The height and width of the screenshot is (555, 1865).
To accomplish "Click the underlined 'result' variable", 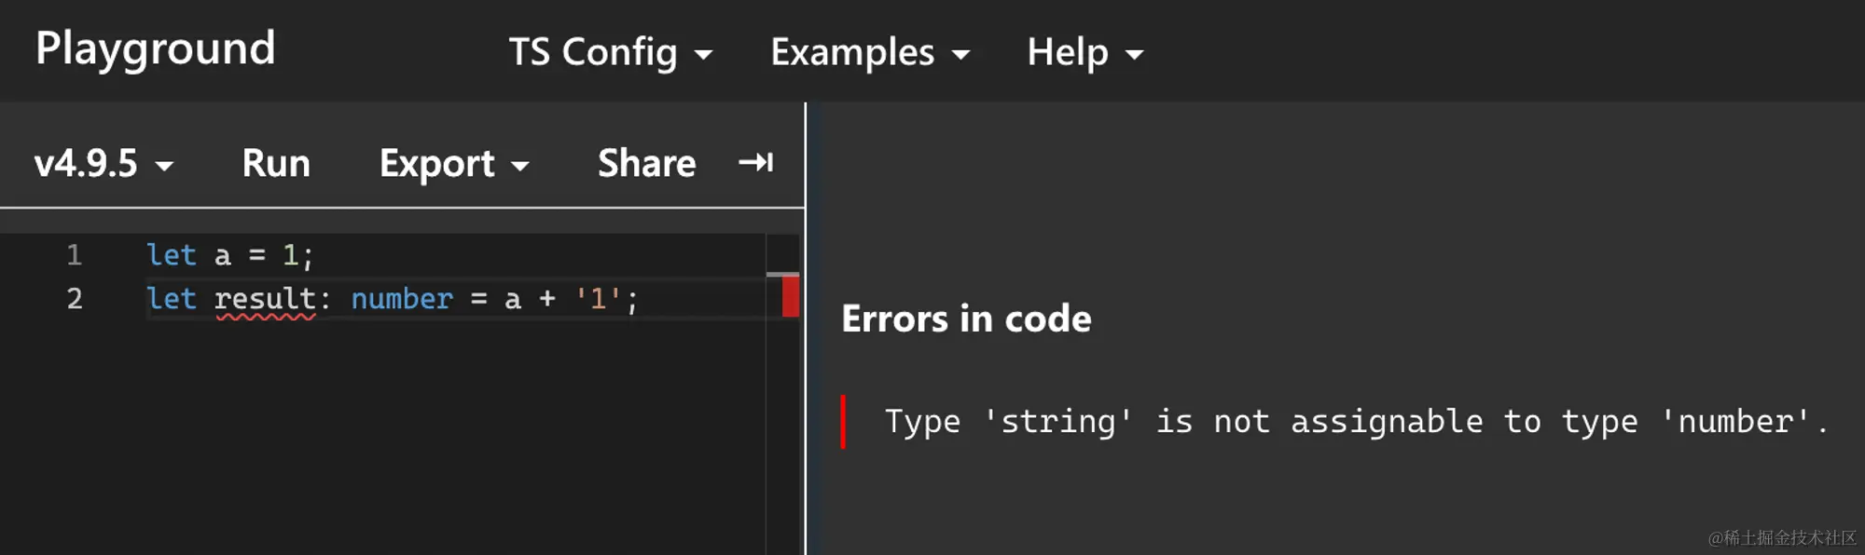I will [x=265, y=299].
